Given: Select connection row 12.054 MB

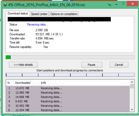Looking at the screenshot, I should click(x=68, y=110).
